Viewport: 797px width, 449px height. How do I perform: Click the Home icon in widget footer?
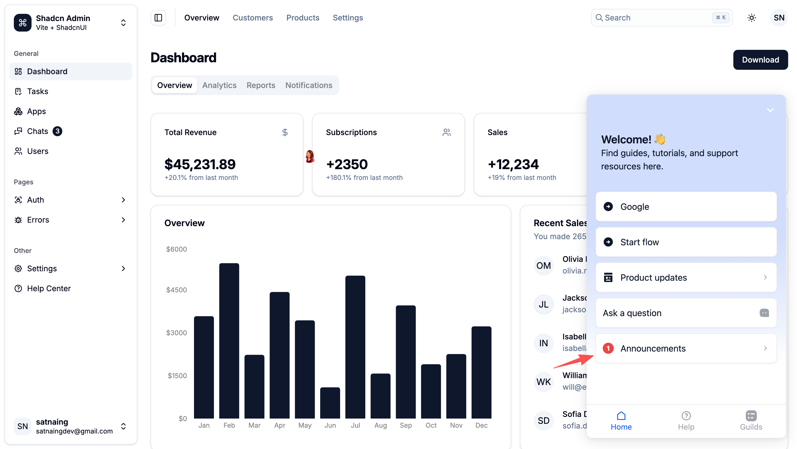(621, 416)
